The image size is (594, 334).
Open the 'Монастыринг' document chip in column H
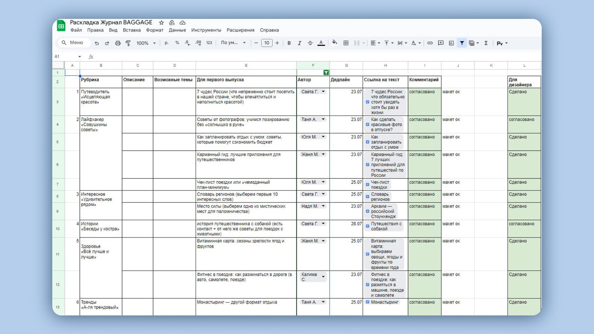(382, 302)
